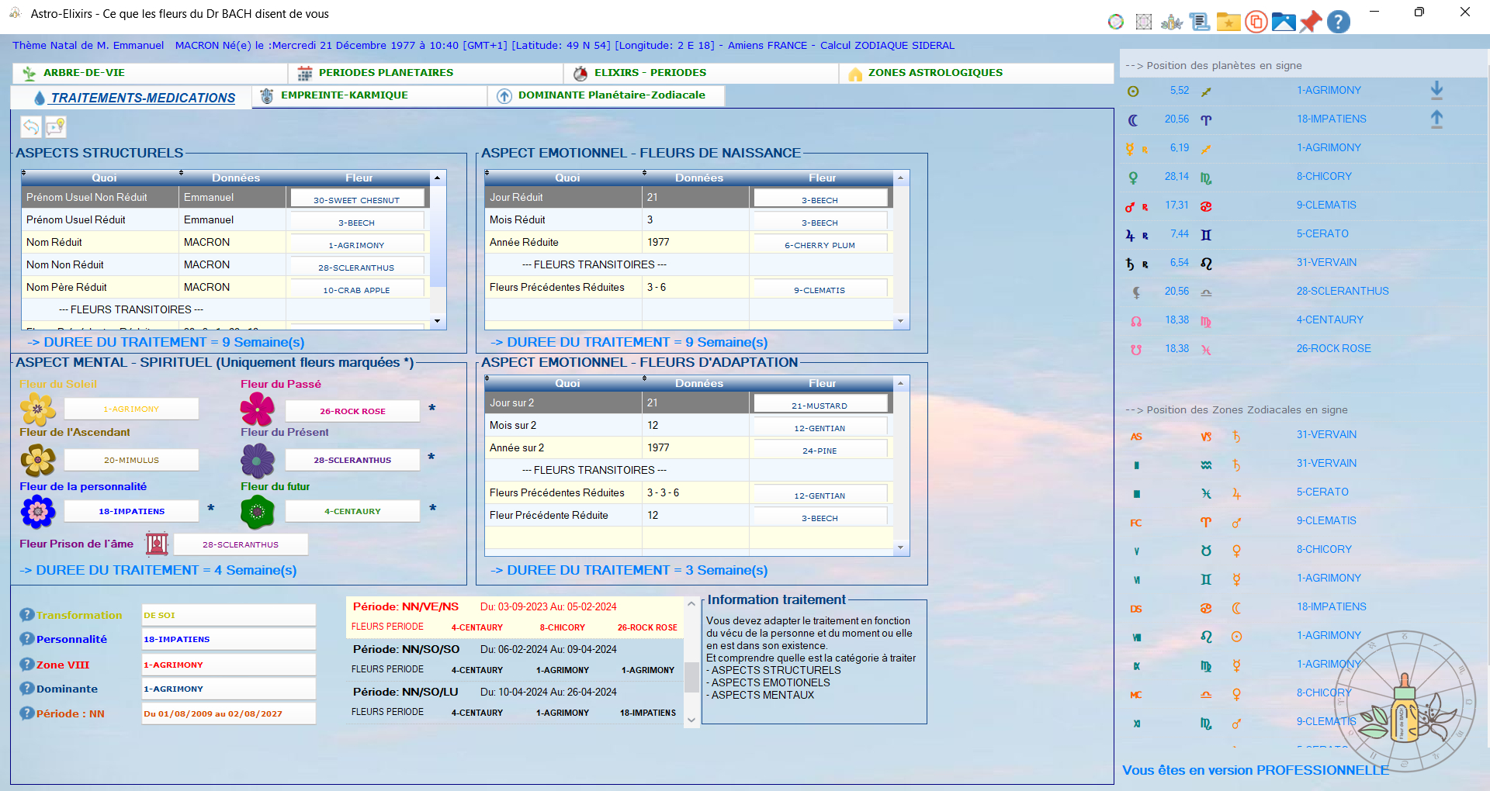
Task: Click scroll up arrow of periods list
Action: click(691, 603)
